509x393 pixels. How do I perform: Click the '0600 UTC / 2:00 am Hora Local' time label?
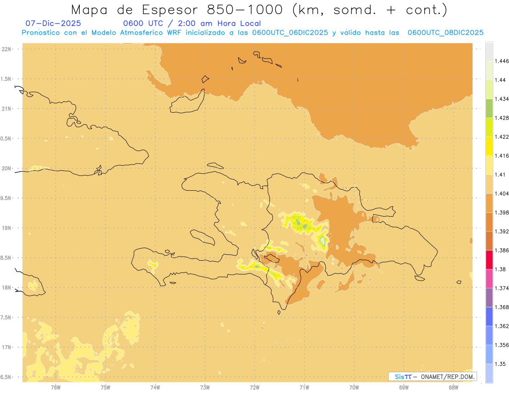[x=192, y=23]
